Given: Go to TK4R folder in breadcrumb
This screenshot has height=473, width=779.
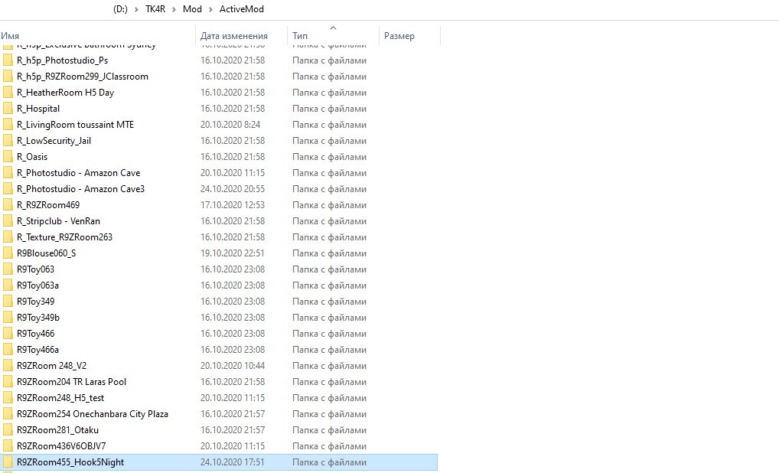Looking at the screenshot, I should pyautogui.click(x=155, y=9).
